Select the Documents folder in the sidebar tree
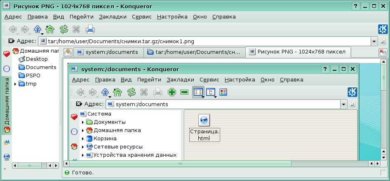The width and height of the screenshot is (390, 181). click(x=41, y=67)
